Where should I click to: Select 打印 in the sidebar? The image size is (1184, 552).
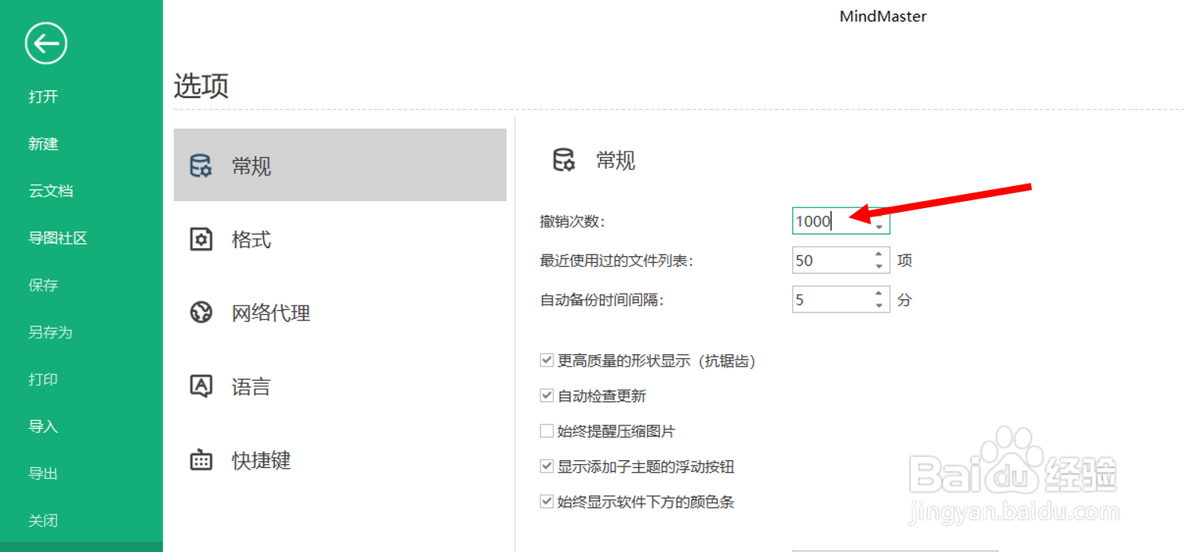click(x=43, y=379)
